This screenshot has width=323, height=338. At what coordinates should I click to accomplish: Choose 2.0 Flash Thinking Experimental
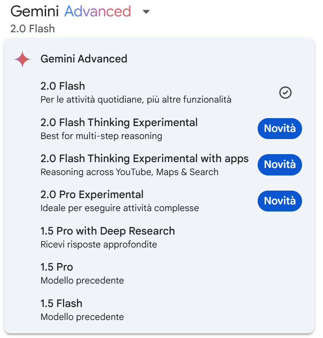tap(159, 129)
